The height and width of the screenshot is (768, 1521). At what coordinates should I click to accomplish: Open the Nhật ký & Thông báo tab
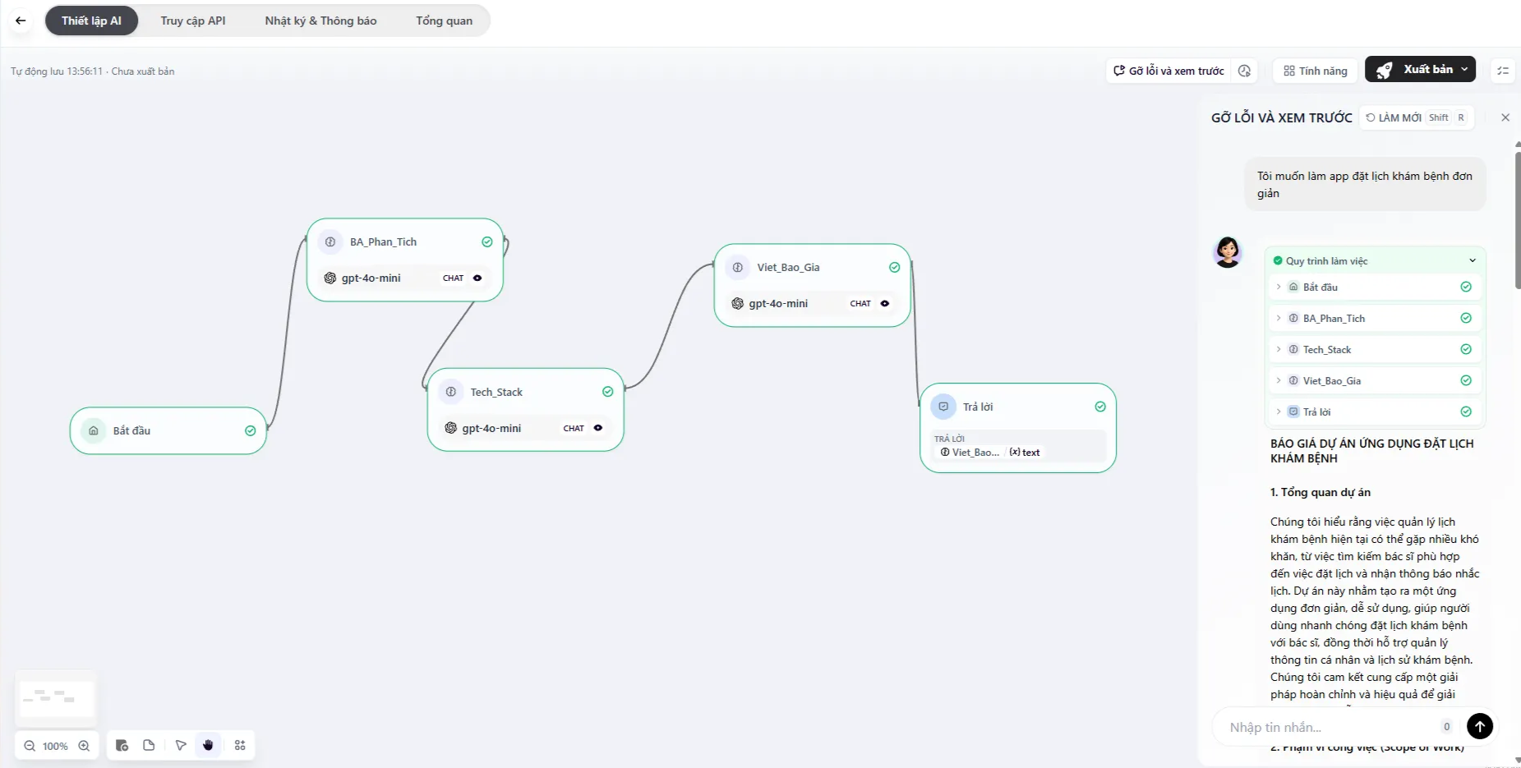pyautogui.click(x=320, y=21)
